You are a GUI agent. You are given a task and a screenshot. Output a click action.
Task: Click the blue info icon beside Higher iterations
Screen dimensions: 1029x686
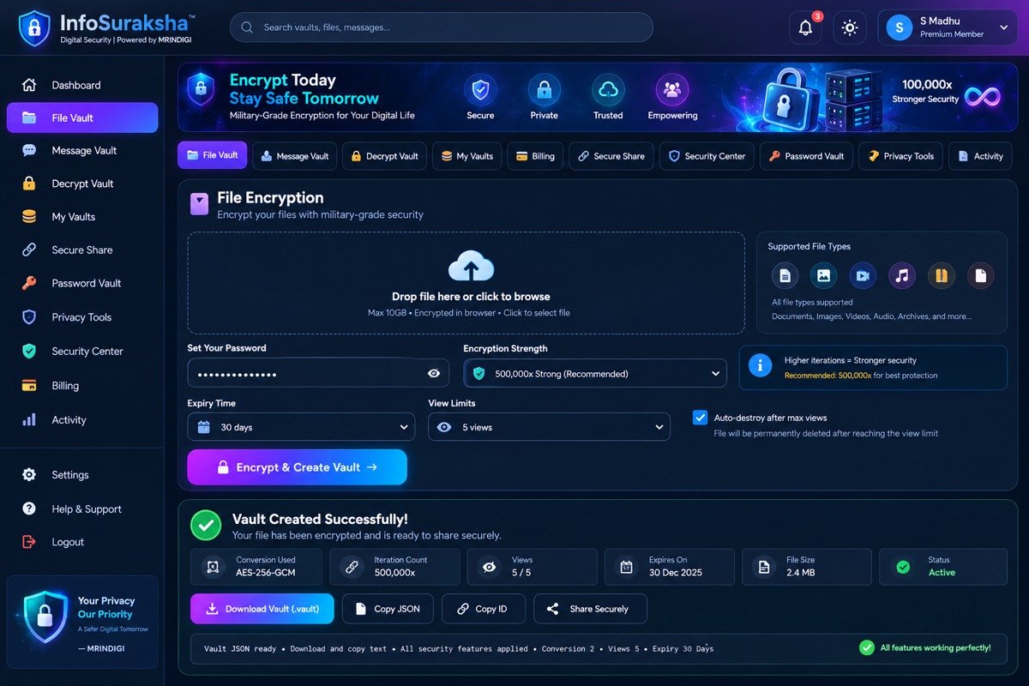point(760,366)
